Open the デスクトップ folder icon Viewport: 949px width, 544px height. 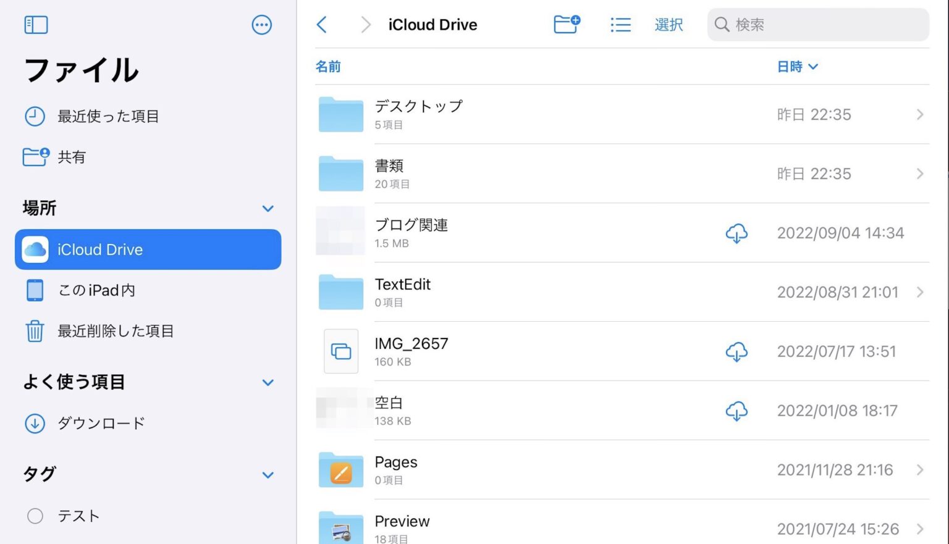point(341,114)
